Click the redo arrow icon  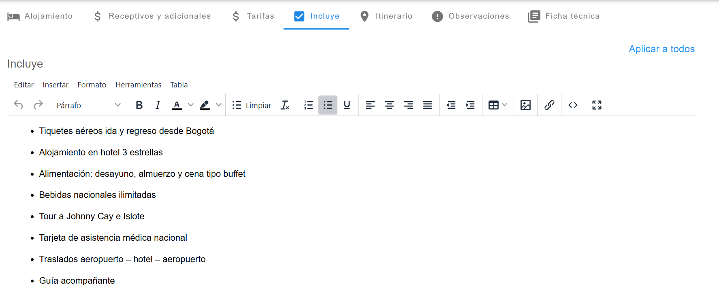coord(38,105)
